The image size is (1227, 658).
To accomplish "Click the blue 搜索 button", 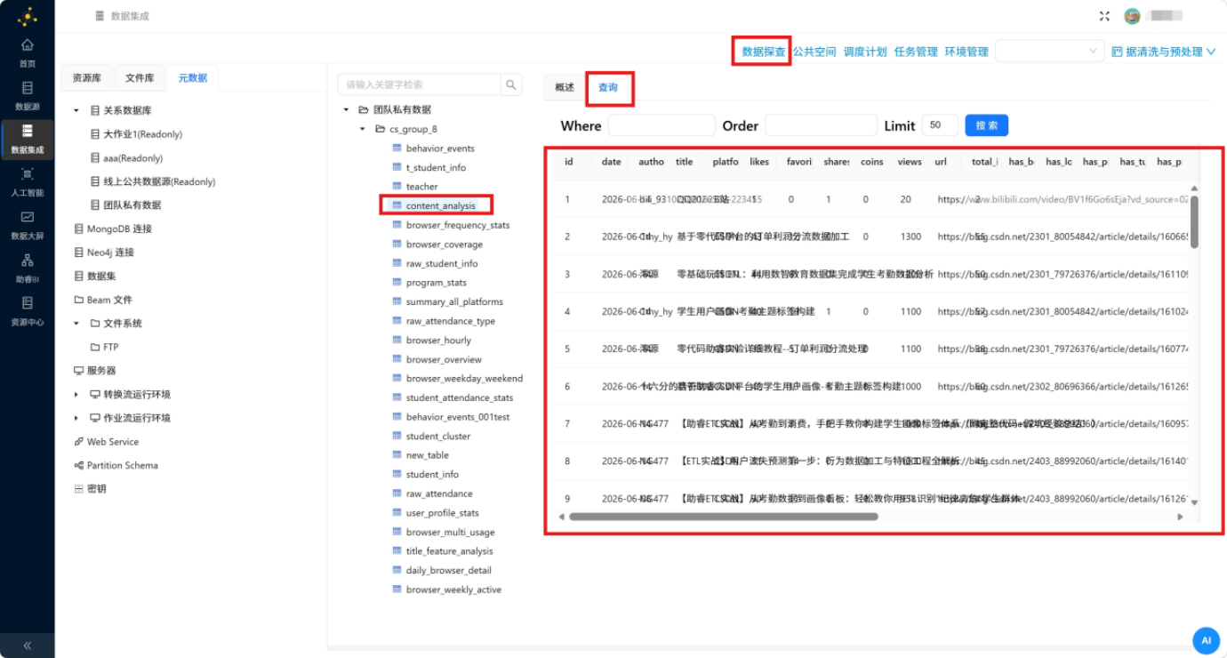I will click(x=987, y=125).
